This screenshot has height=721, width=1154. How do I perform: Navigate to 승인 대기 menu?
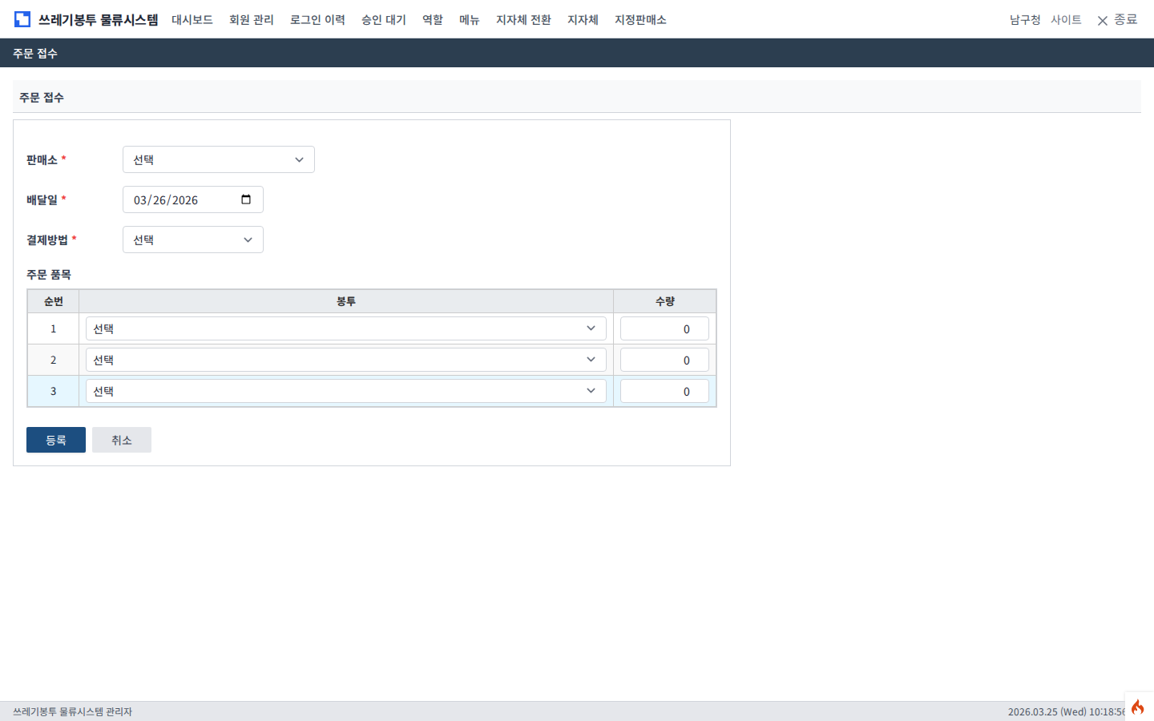point(383,19)
